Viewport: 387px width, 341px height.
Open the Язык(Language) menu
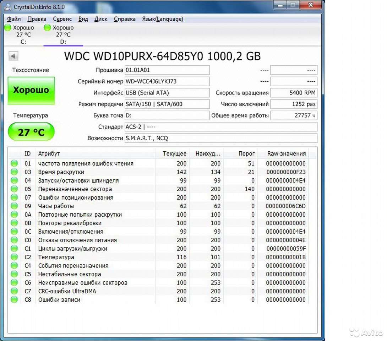point(162,19)
